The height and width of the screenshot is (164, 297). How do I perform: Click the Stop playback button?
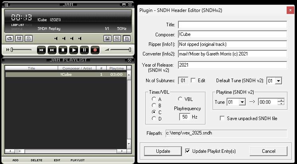coord(63,50)
